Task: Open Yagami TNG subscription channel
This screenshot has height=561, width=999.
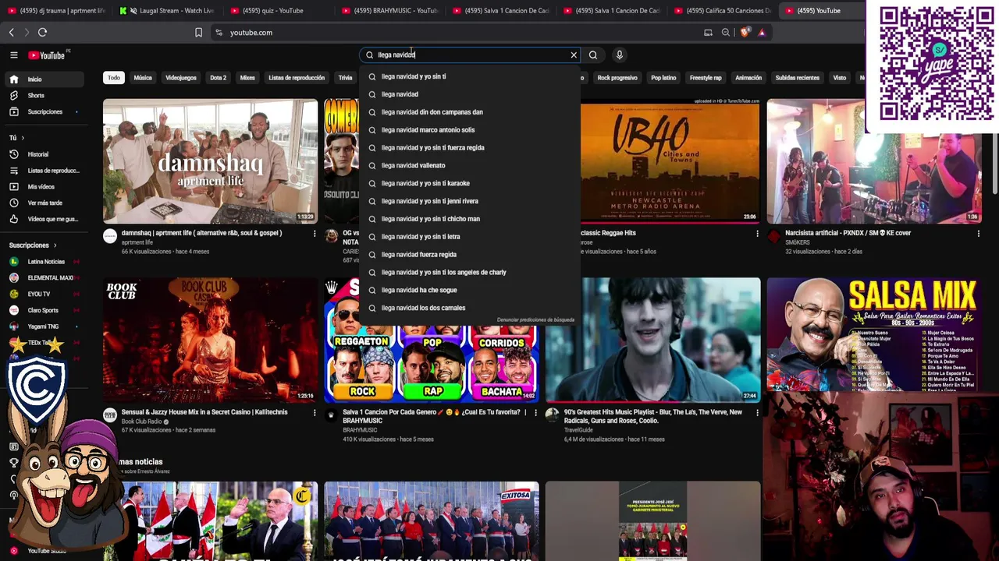Action: (x=44, y=326)
